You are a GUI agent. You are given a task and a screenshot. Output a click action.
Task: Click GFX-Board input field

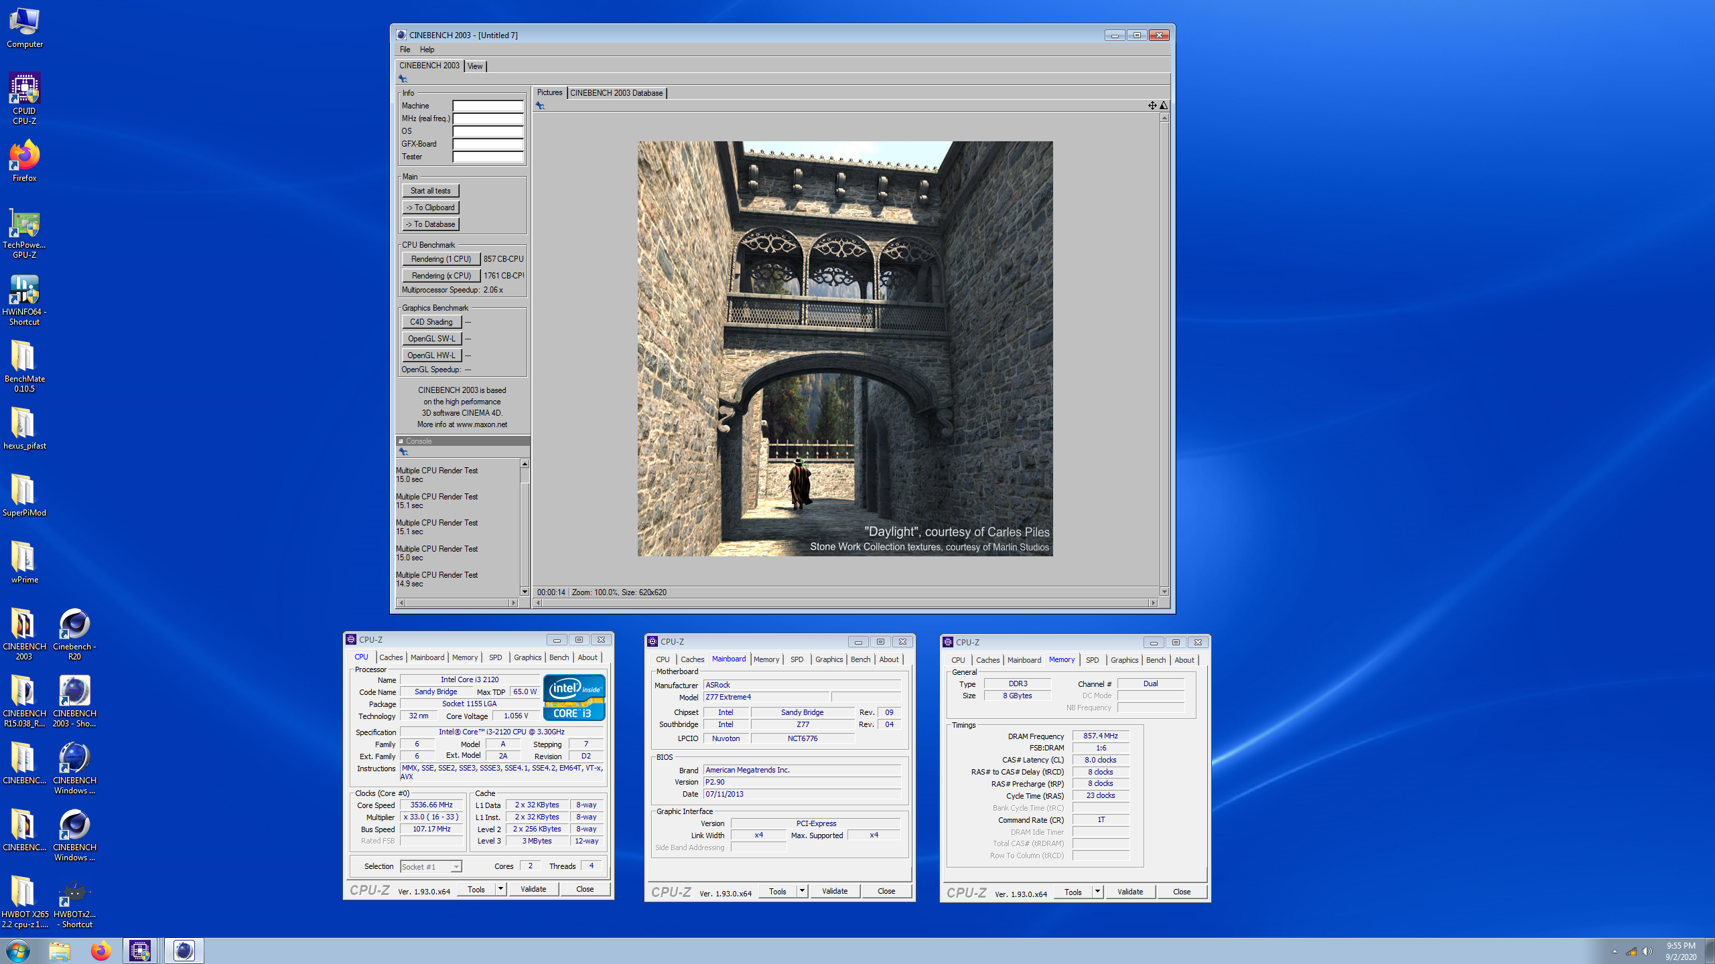(488, 144)
